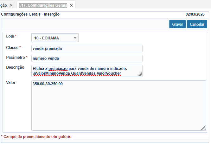The height and width of the screenshot is (144, 211).
Task: Click the Valor field label
Action: click(x=11, y=83)
